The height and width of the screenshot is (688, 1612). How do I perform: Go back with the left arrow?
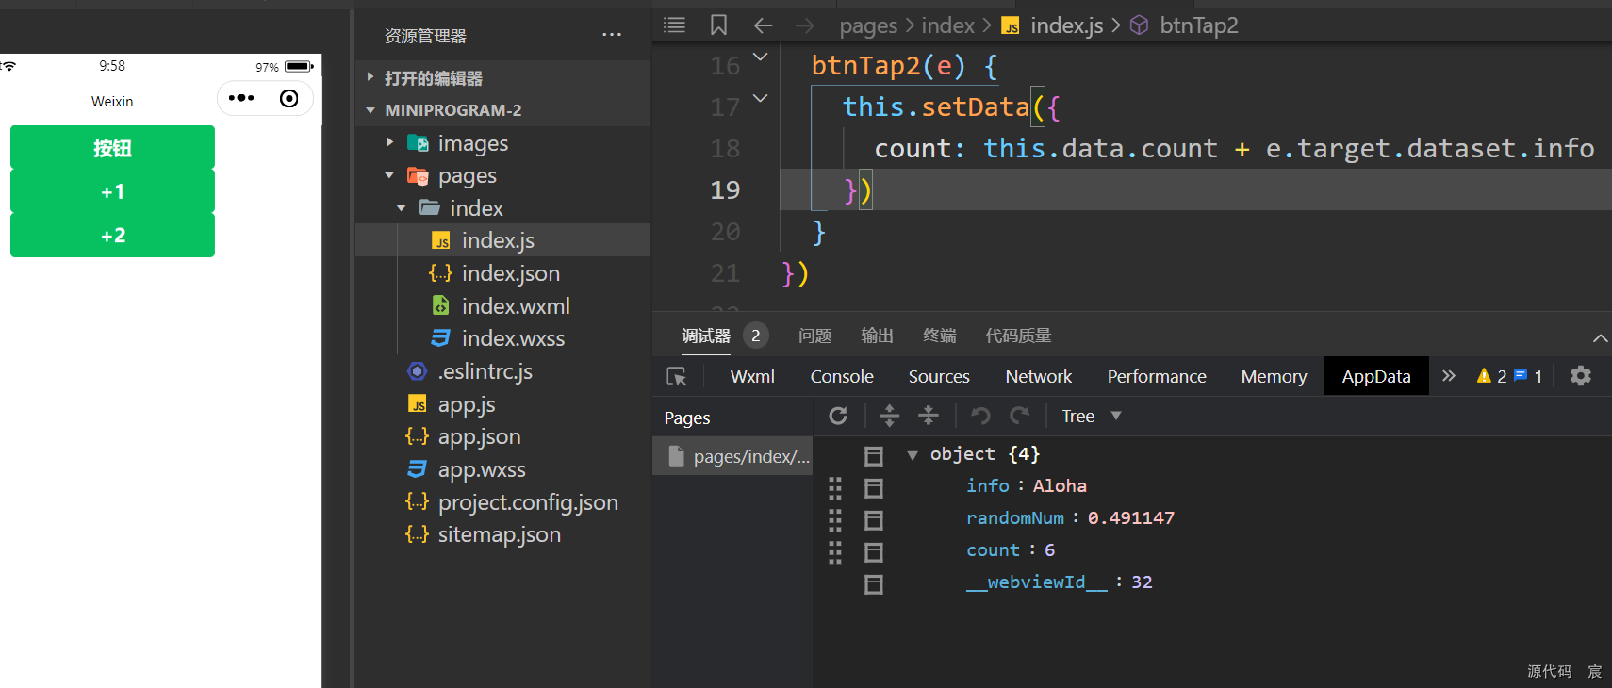click(x=763, y=25)
